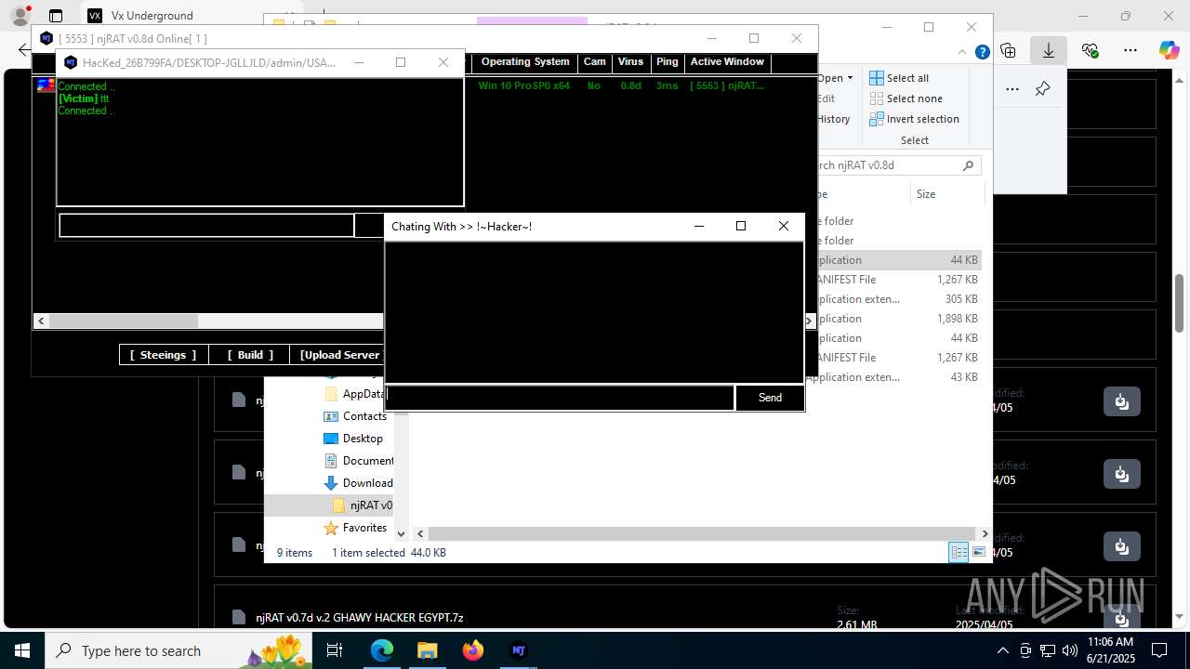Click the Explorer horizontal scroll right arrow
The height and width of the screenshot is (669, 1190).
(x=985, y=534)
